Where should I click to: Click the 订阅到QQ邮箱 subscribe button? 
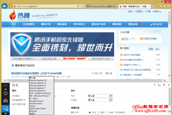pyautogui.click(x=148, y=38)
